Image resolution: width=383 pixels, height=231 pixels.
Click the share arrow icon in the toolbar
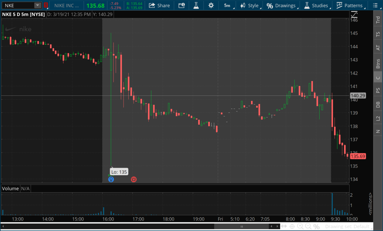click(152, 5)
